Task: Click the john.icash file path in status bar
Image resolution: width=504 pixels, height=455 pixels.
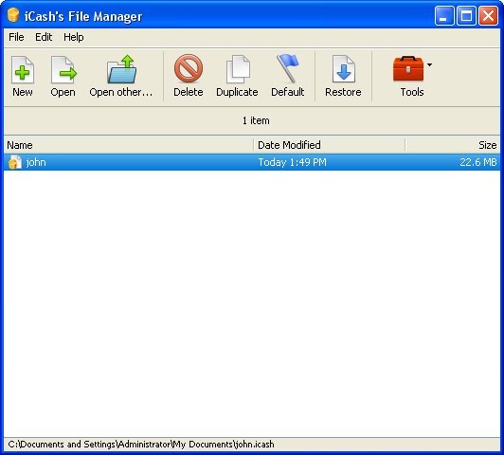Action: tap(141, 445)
